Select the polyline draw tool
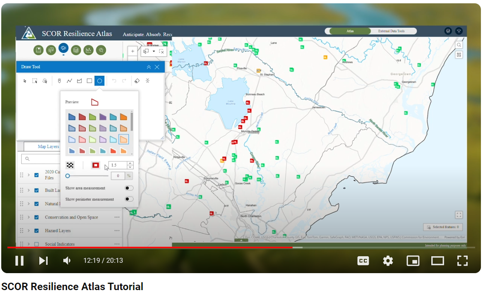This screenshot has width=483, height=293. [69, 81]
